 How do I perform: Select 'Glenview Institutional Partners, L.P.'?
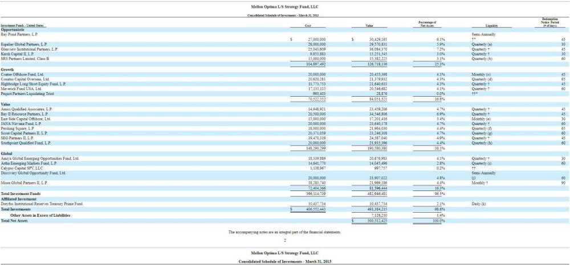click(29, 48)
